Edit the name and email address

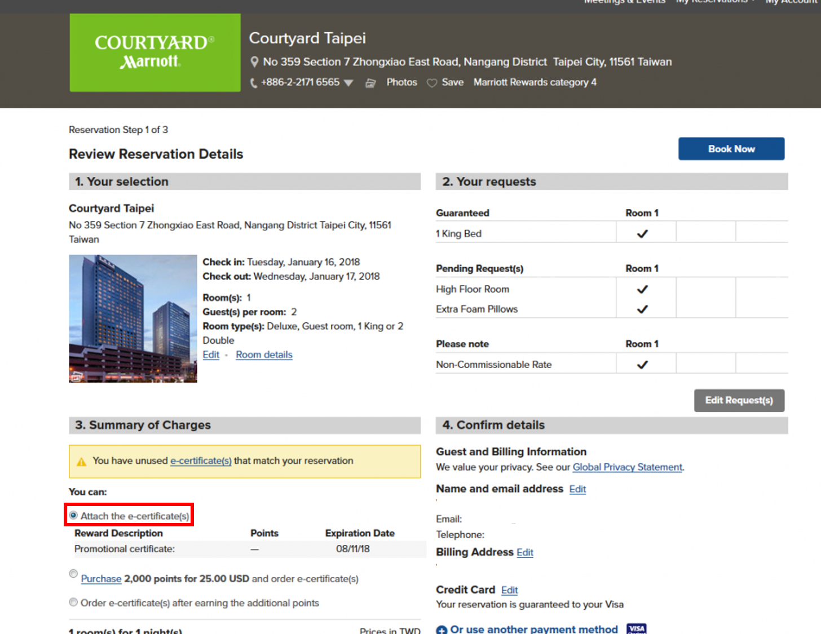577,489
